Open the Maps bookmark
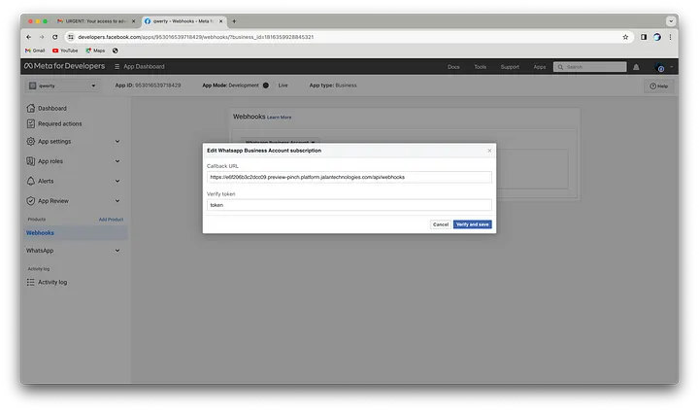Viewport: 699px width, 411px height. click(x=95, y=51)
